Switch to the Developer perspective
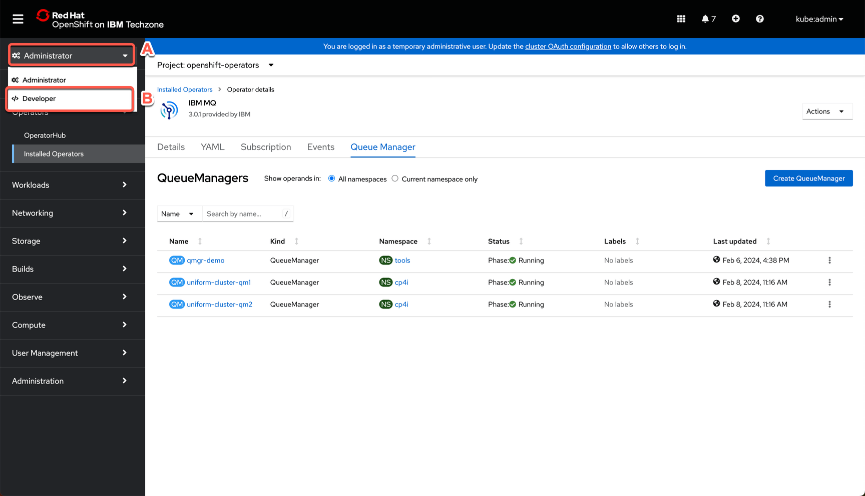 pyautogui.click(x=39, y=98)
